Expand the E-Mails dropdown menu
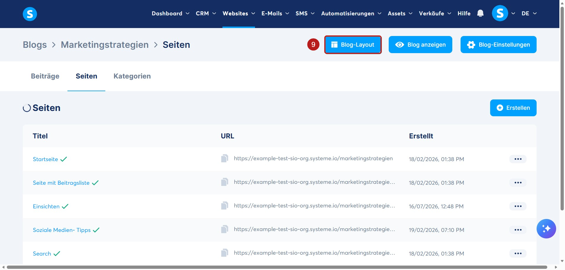The image size is (565, 270). tap(275, 14)
